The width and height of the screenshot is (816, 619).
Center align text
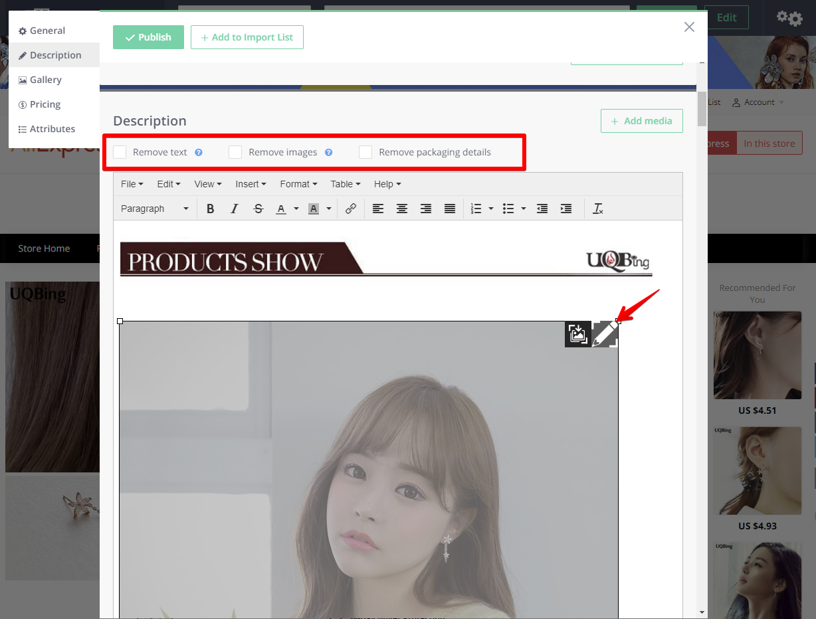(x=402, y=209)
